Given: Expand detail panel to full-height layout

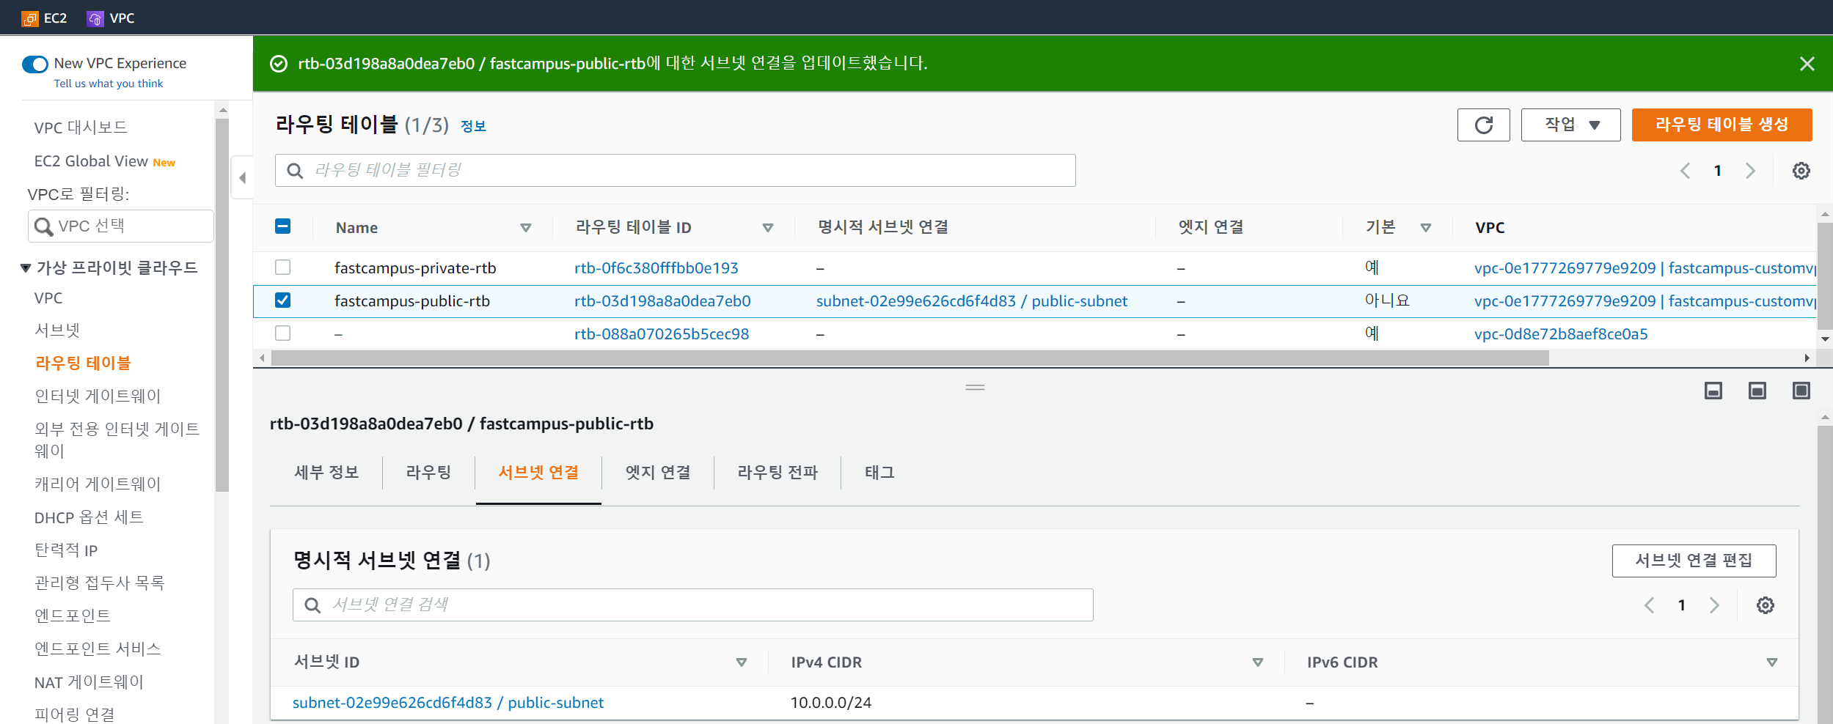Looking at the screenshot, I should coord(1801,391).
